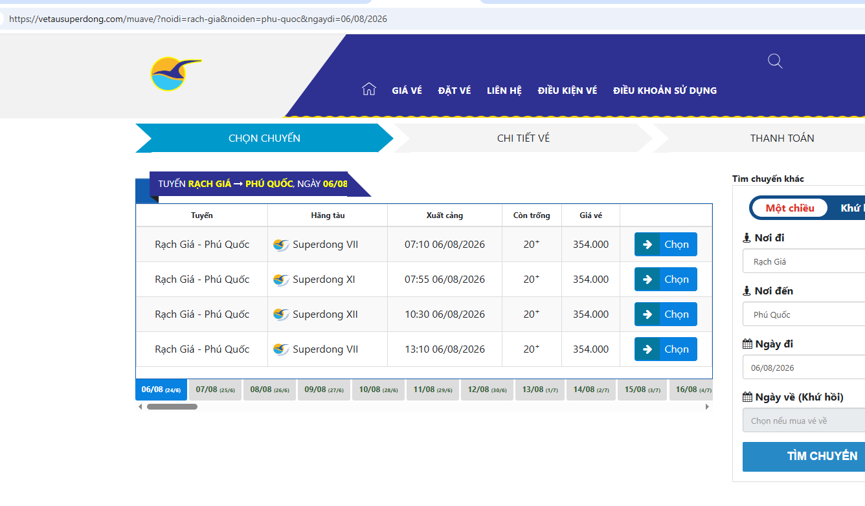865x506 pixels.
Task: Open ĐIỀU KHOẢN SỬ DỤNG page
Action: pyautogui.click(x=665, y=91)
